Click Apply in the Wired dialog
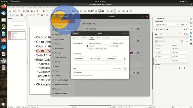Image resolution: width=193 pixels, height=108 pixels. click(x=125, y=34)
